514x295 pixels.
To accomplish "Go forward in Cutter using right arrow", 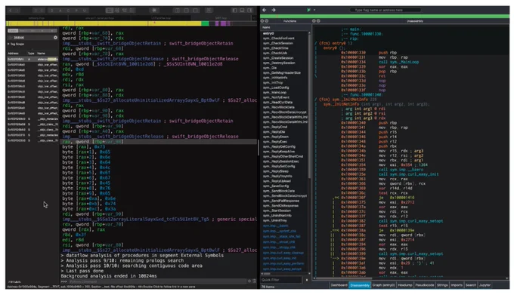I will 273,10.
